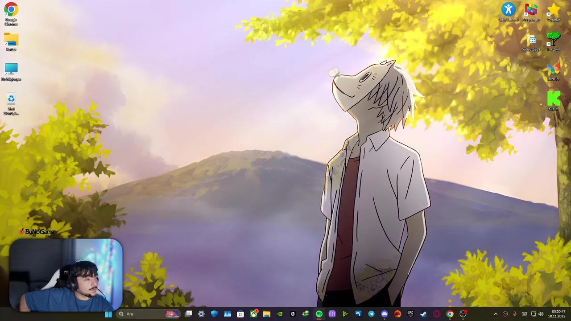Open EA app on taskbar
The width and height of the screenshot is (571, 321).
pyautogui.click(x=397, y=314)
